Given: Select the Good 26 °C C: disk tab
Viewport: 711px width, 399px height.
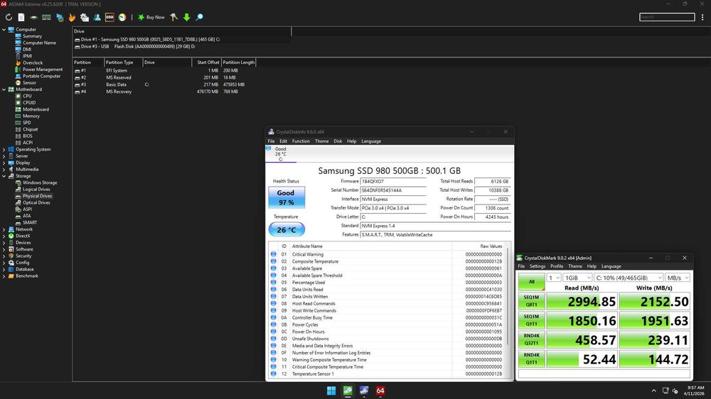Looking at the screenshot, I should point(281,154).
